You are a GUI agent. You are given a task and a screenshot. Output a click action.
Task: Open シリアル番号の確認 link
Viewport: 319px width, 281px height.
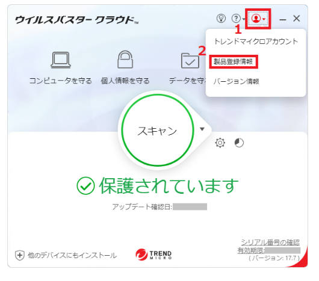point(270,242)
